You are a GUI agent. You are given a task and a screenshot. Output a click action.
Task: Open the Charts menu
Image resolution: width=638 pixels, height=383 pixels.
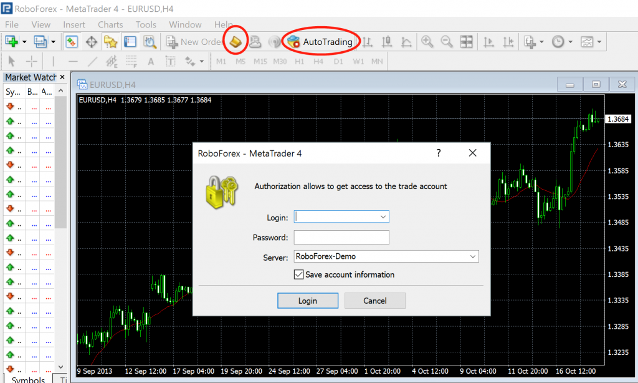tap(110, 24)
